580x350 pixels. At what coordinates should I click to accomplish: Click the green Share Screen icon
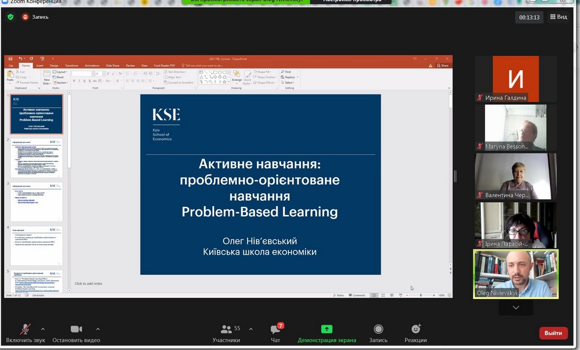tap(327, 329)
